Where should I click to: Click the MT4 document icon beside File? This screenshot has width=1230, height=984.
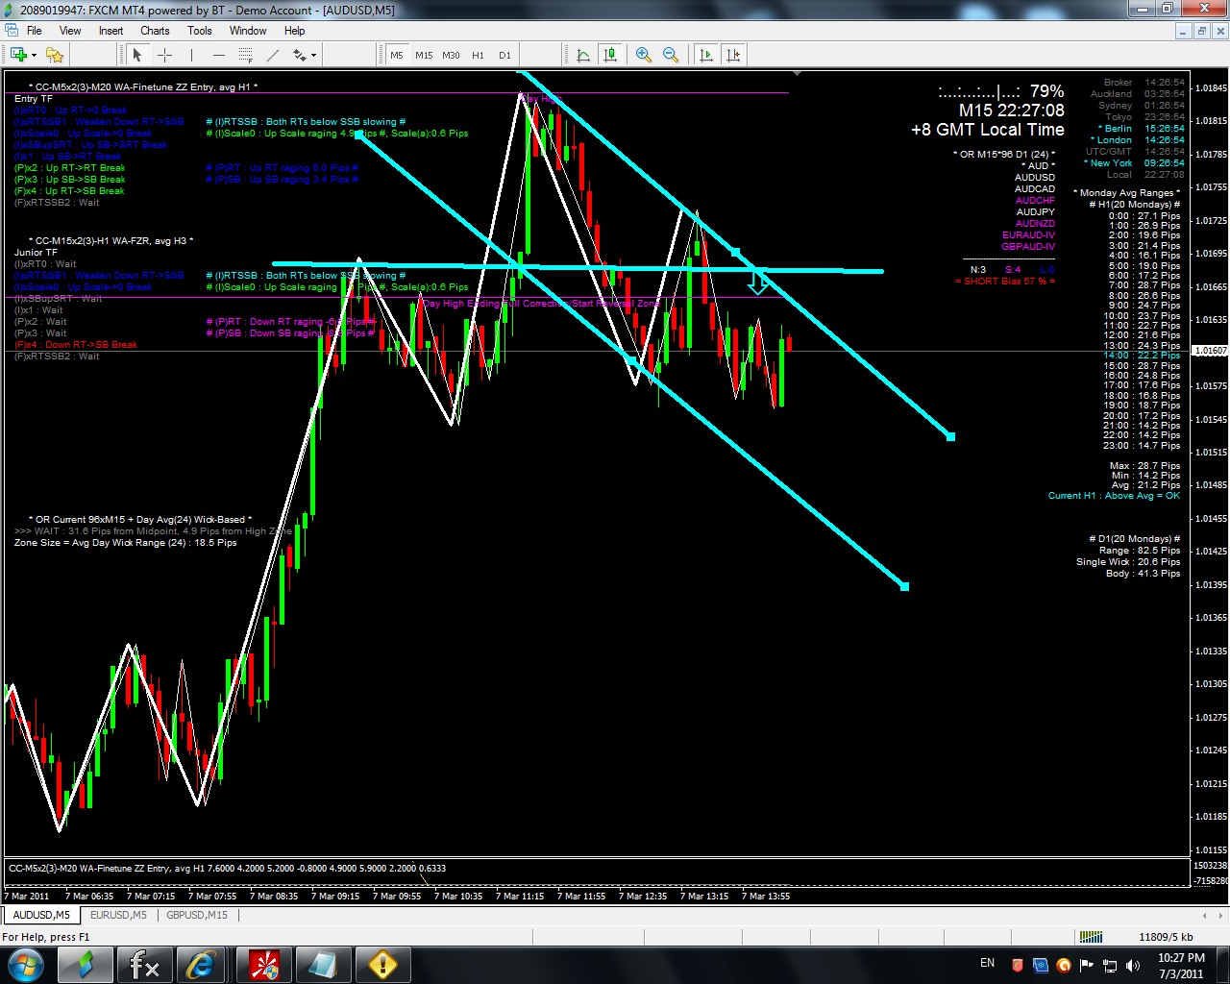coord(12,31)
